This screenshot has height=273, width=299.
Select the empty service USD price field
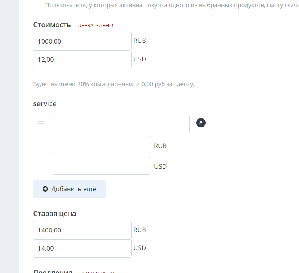pyautogui.click(x=101, y=166)
